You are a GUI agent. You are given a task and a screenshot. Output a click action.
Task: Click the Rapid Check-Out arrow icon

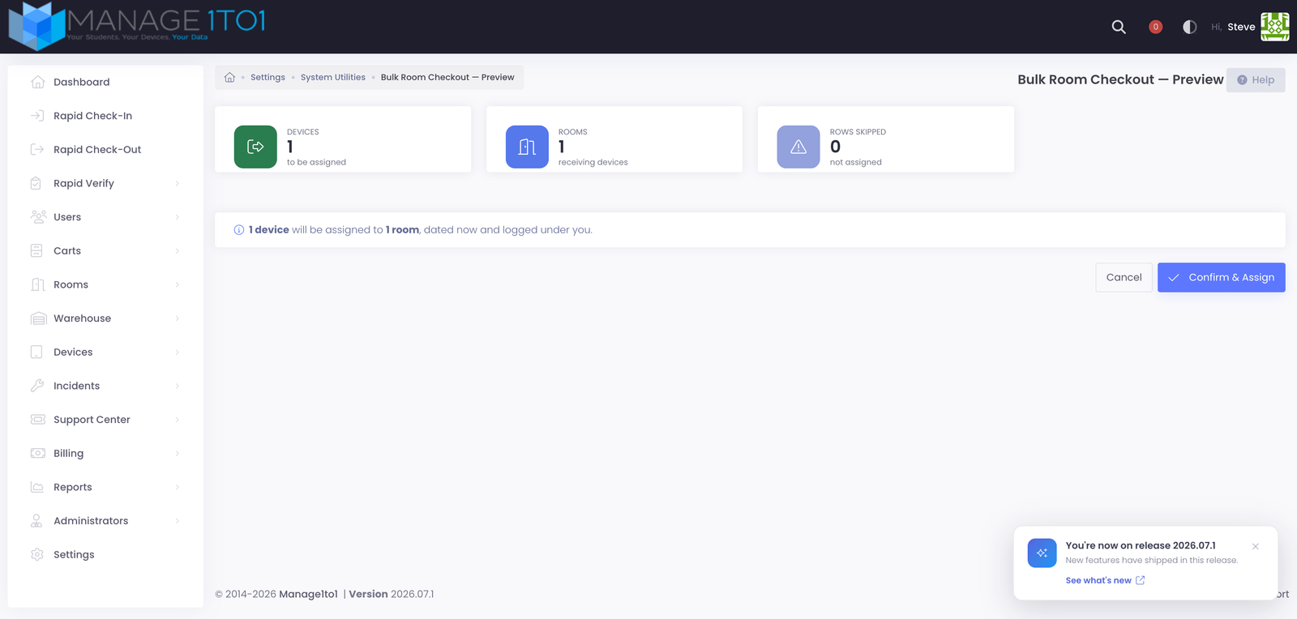pos(37,150)
